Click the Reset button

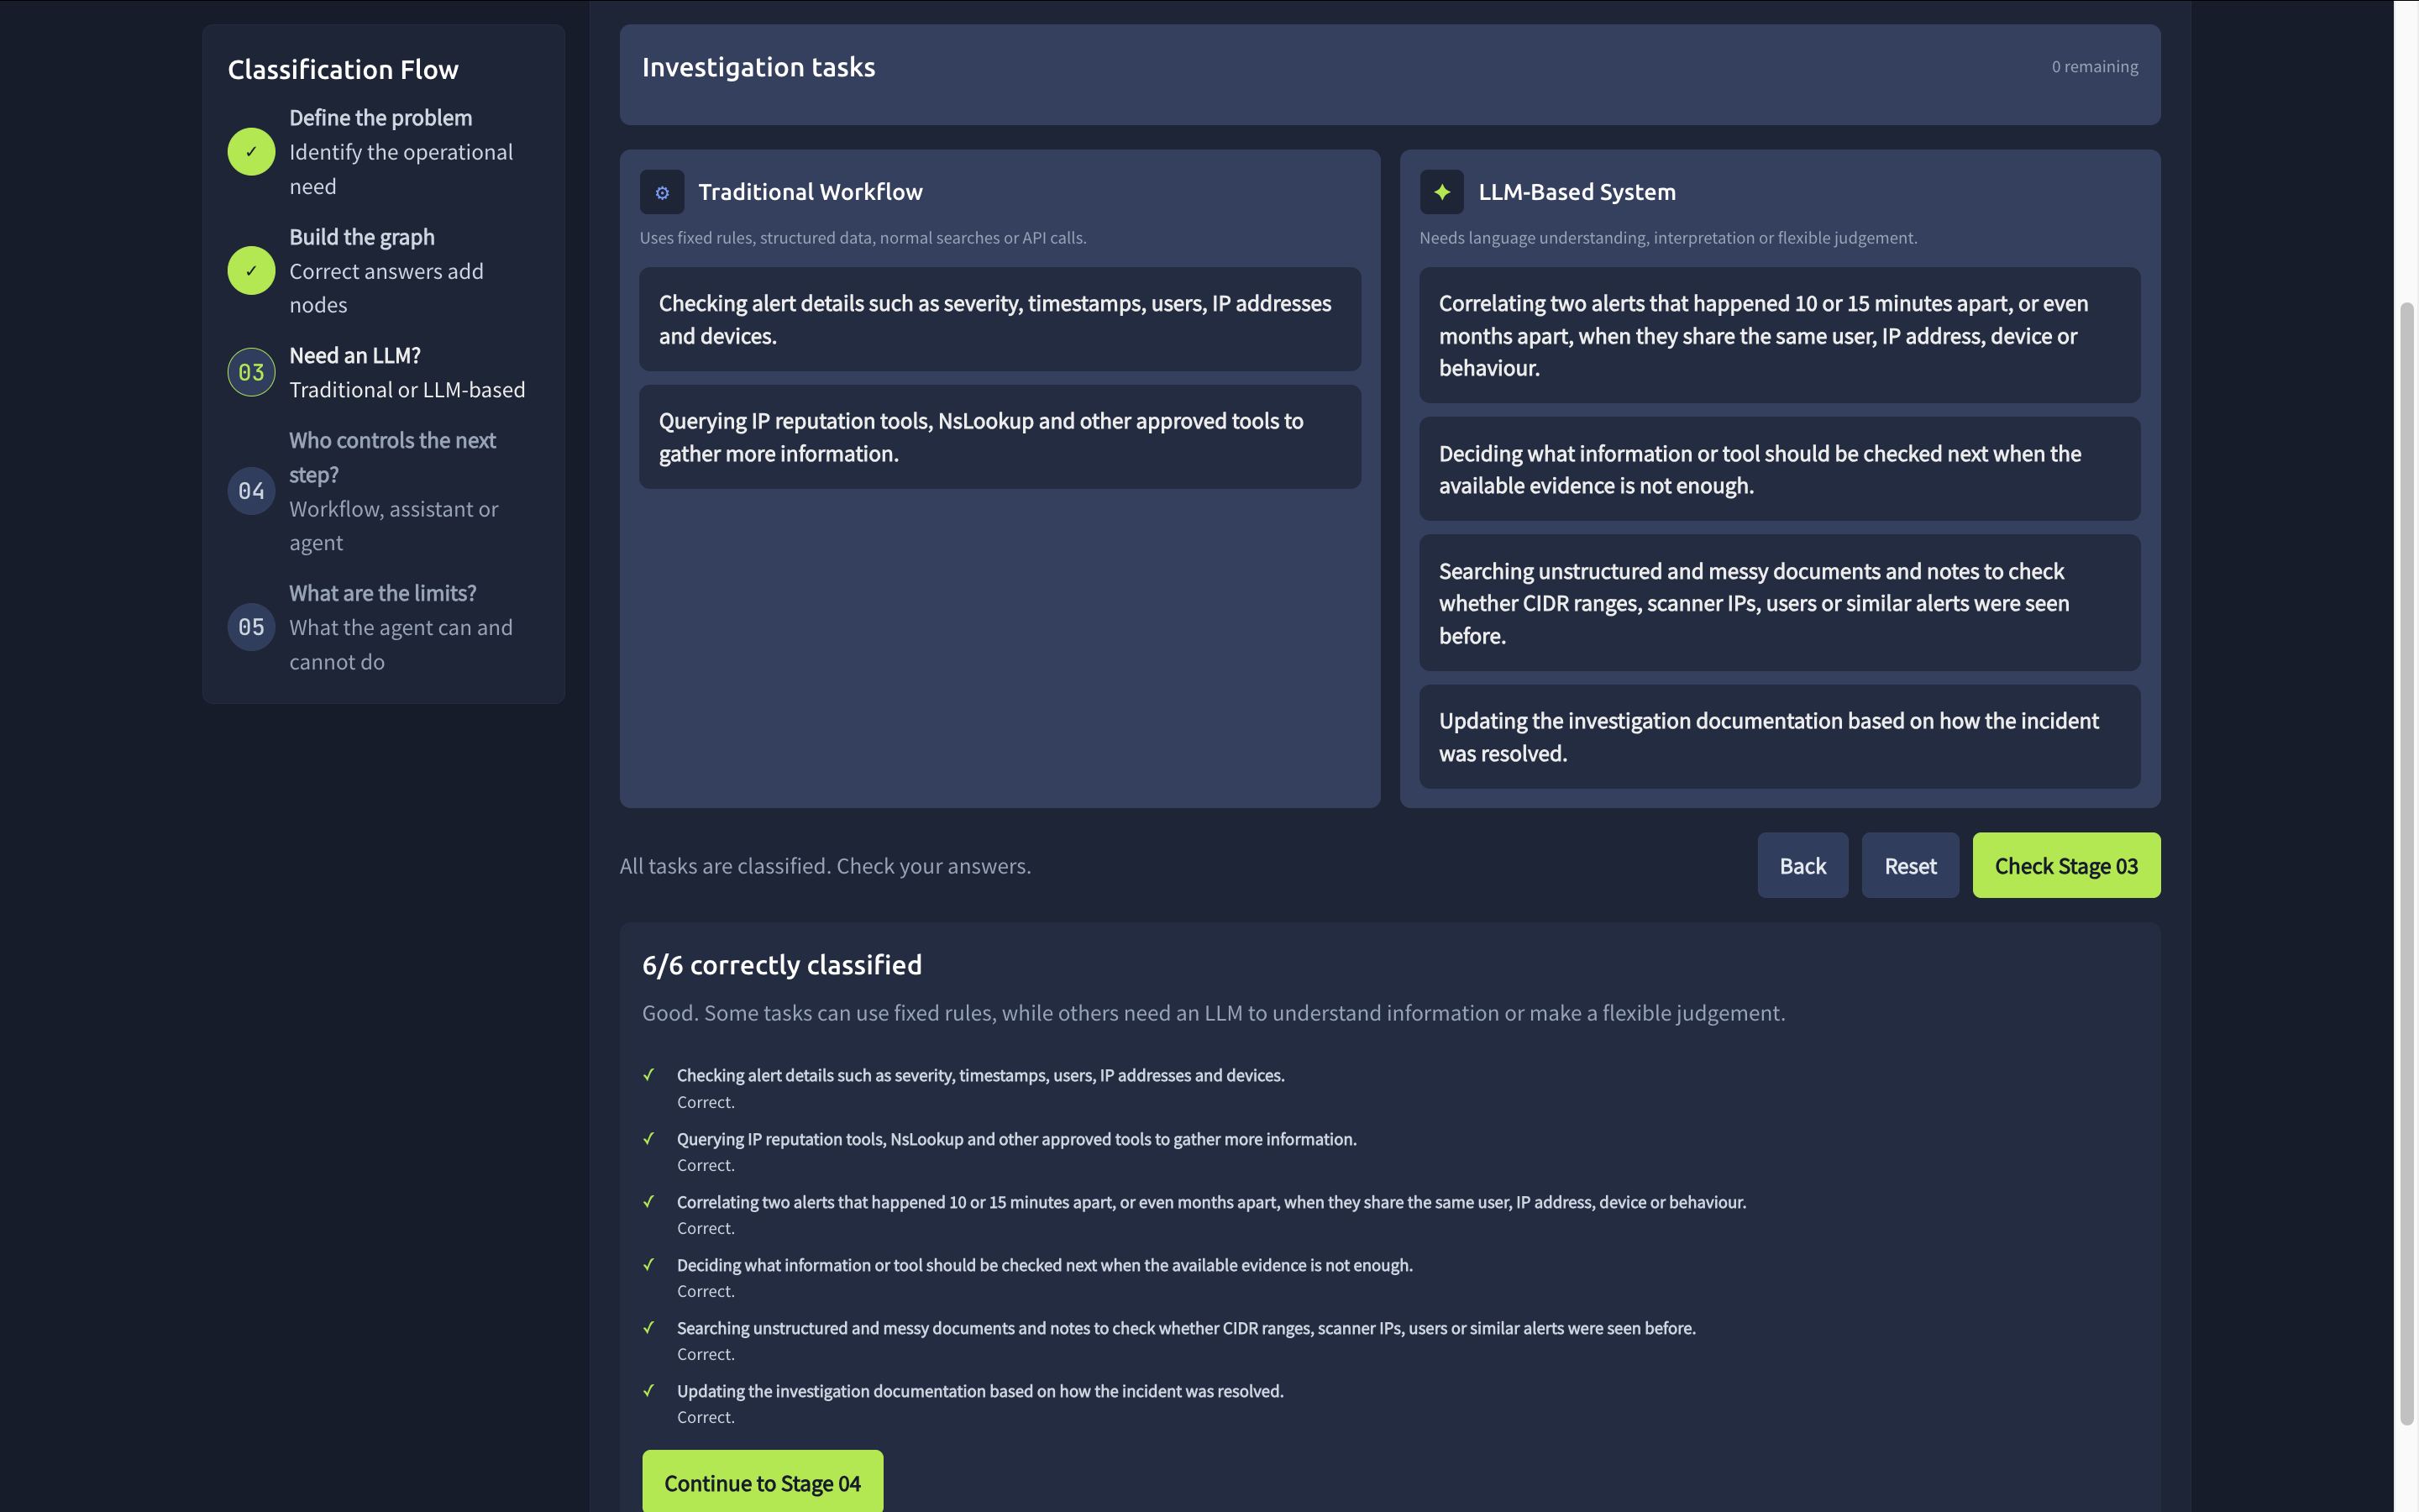tap(1910, 865)
